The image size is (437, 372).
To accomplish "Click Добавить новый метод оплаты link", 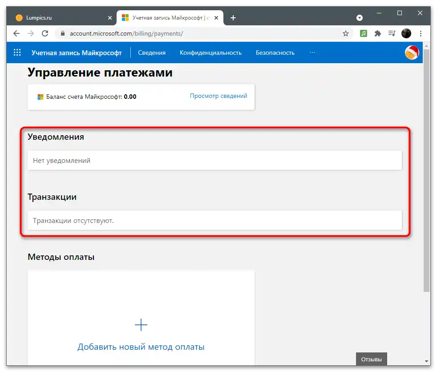I will (141, 347).
